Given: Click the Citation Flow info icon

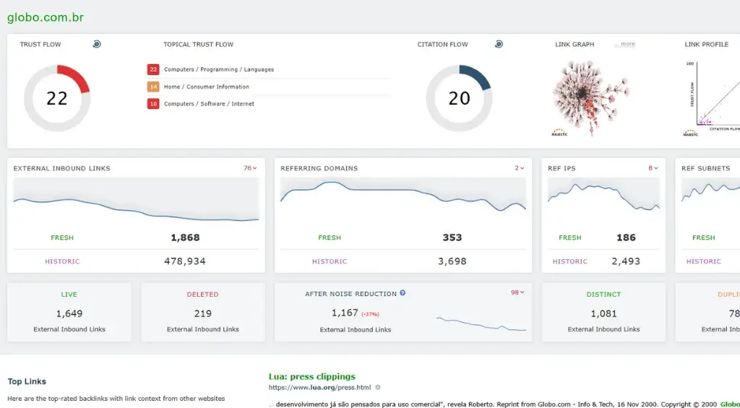Looking at the screenshot, I should click(499, 44).
